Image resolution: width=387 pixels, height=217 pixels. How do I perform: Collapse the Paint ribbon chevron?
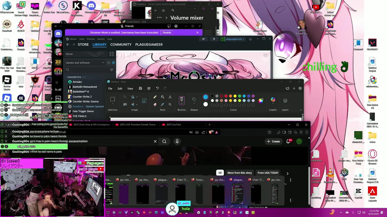[301, 110]
